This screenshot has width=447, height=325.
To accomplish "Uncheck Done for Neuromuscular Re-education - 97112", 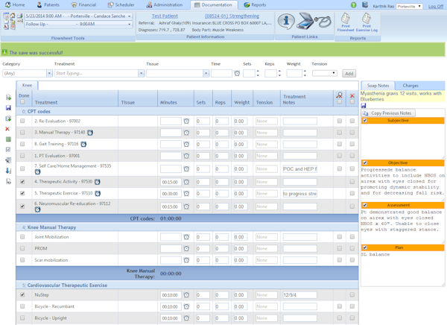I will tap(22, 206).
